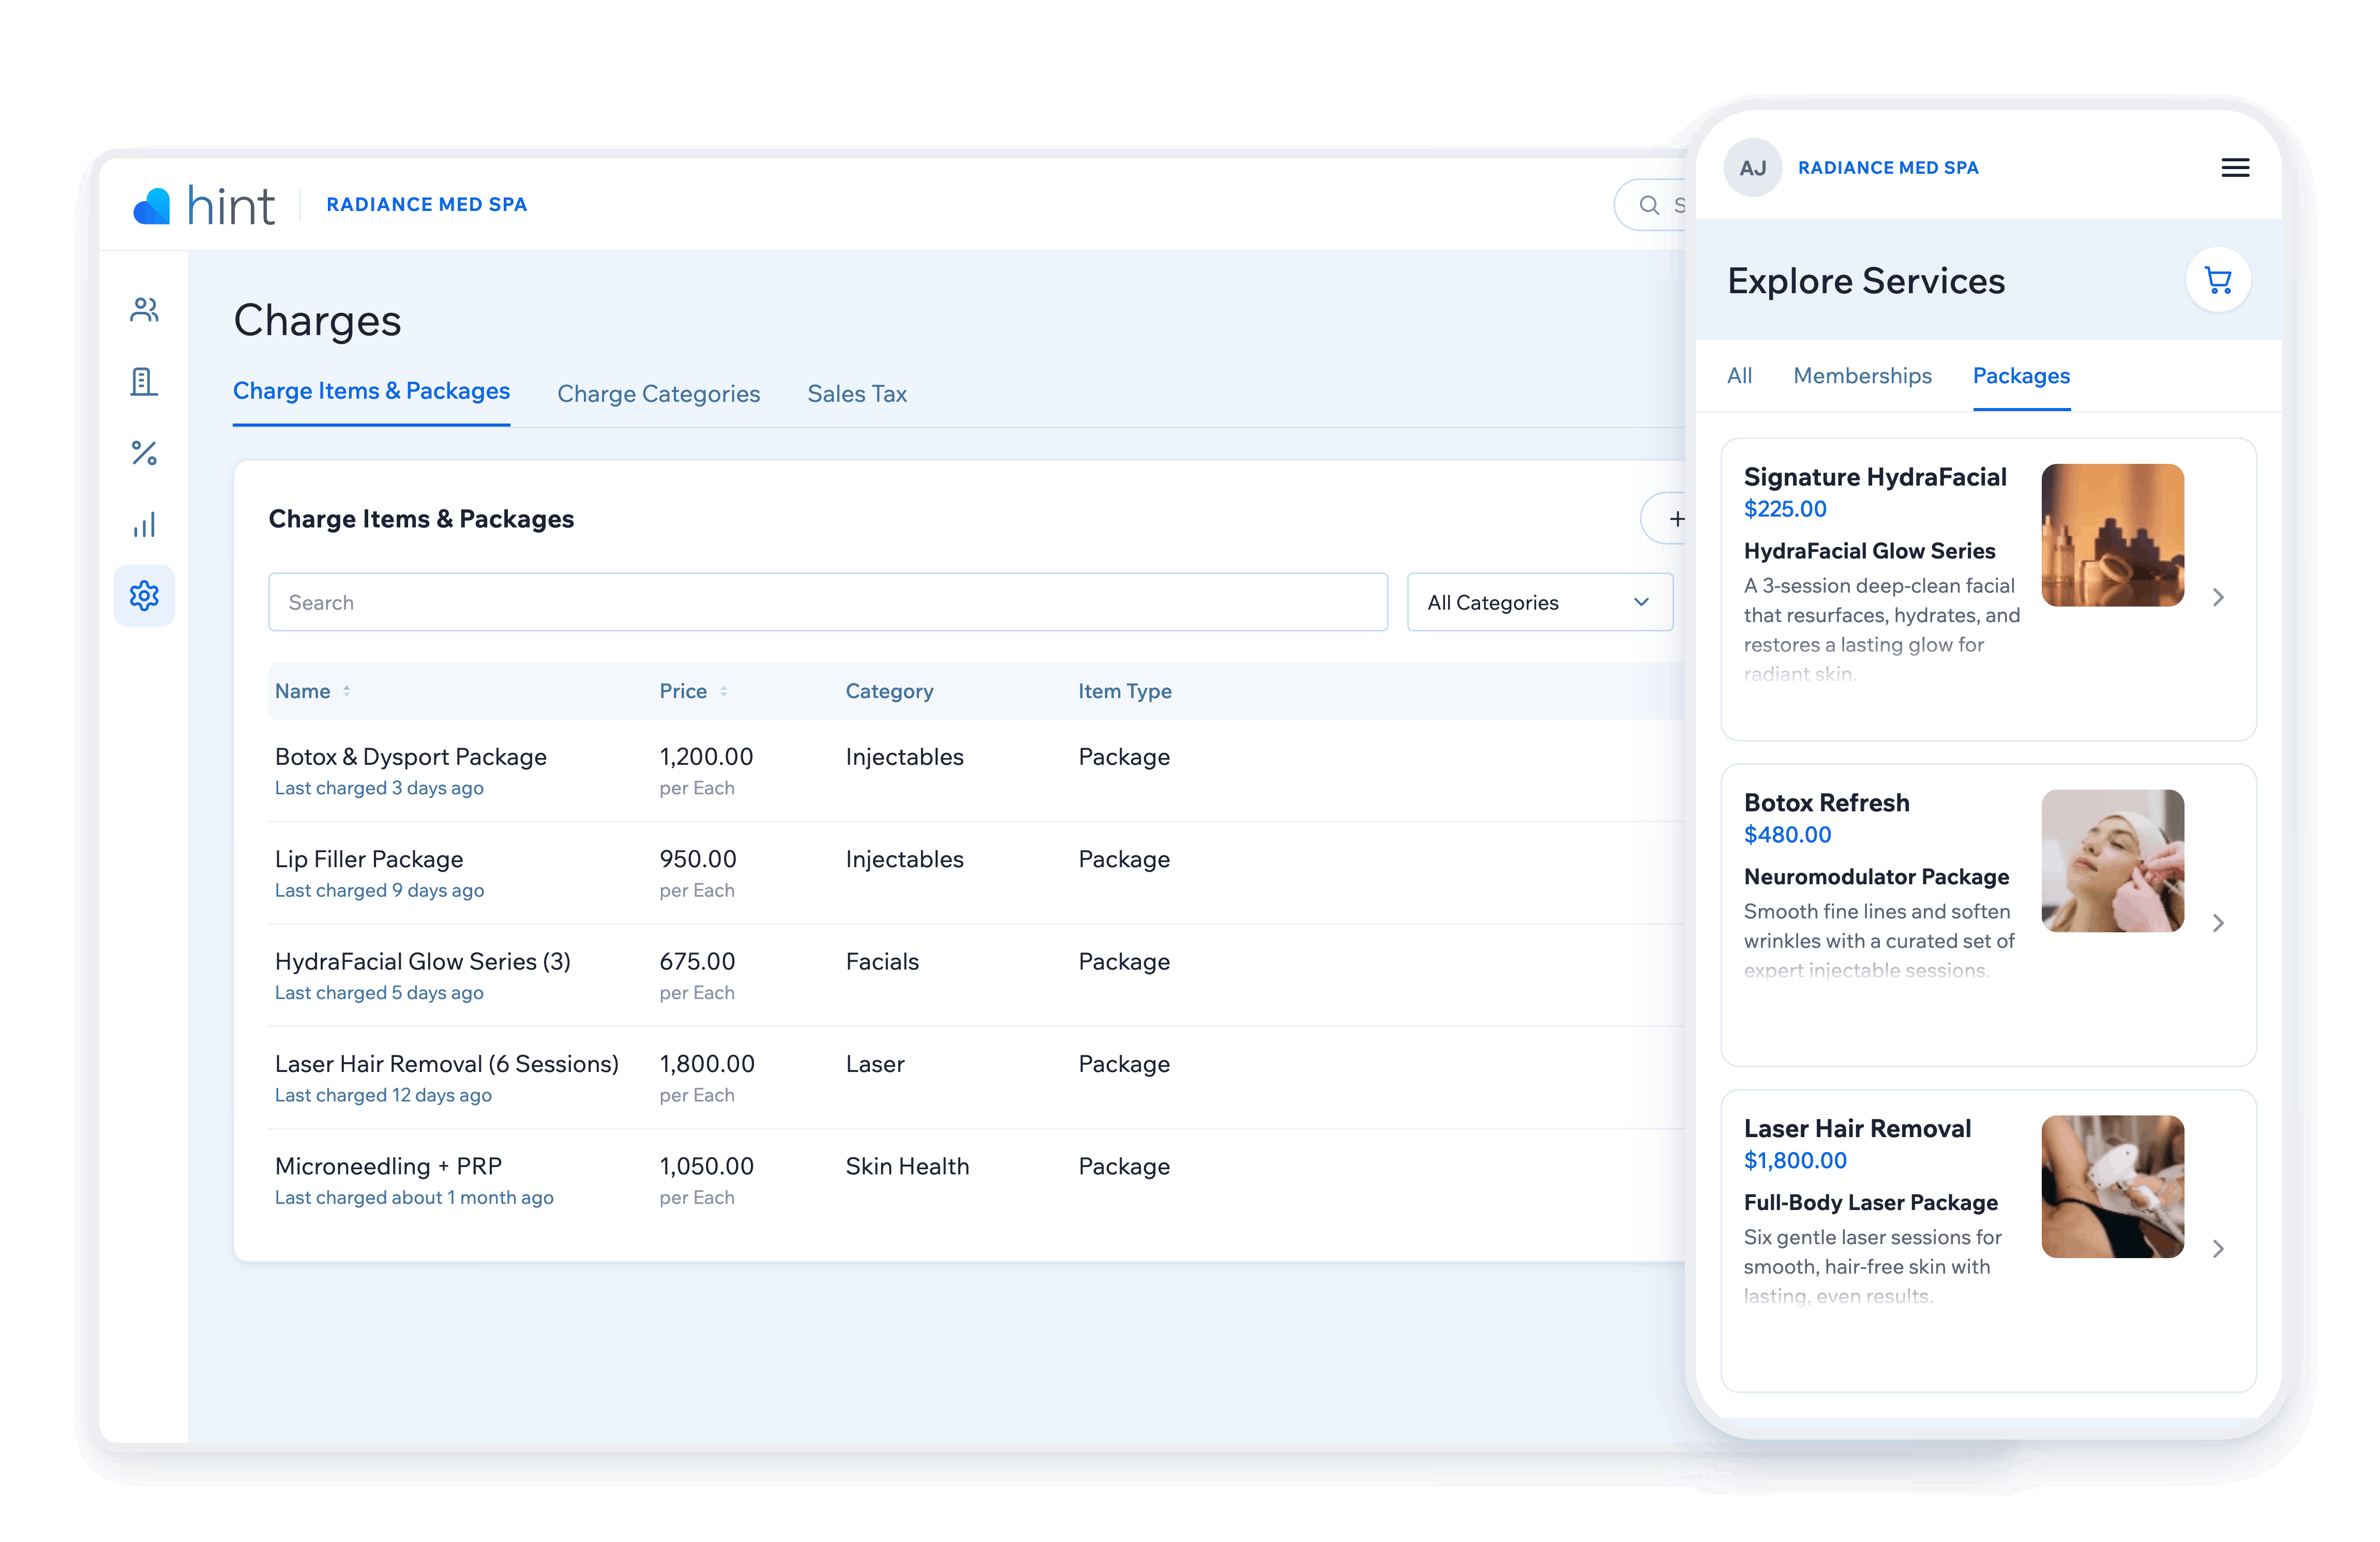Click "Last charged about 1 month ago"
The width and height of the screenshot is (2380, 1542).
(414, 1198)
